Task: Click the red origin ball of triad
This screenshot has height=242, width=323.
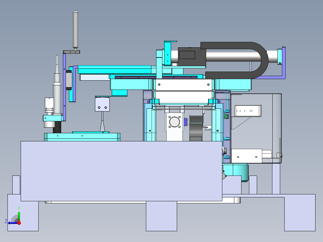Action: [x=19, y=223]
